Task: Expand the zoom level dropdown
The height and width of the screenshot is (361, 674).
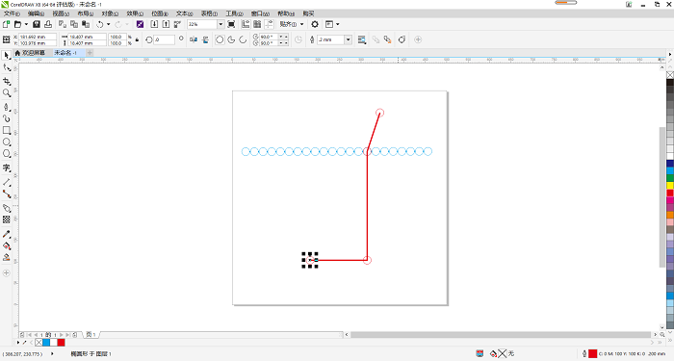Action: click(220, 24)
